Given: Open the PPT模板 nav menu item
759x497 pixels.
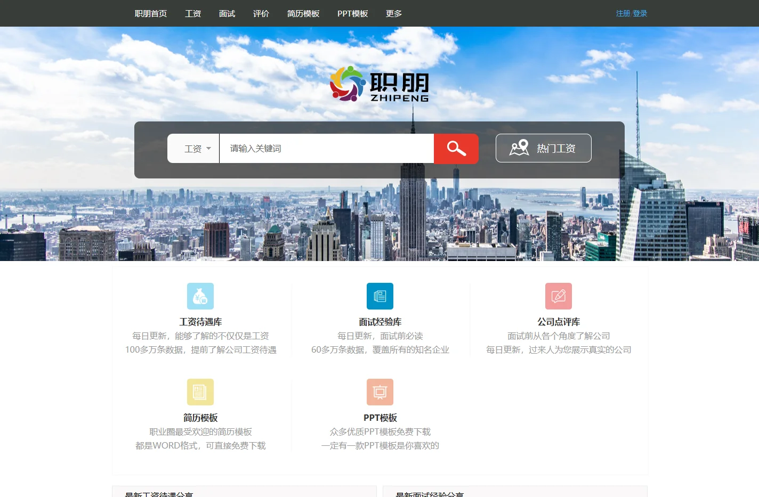Looking at the screenshot, I should [x=353, y=13].
